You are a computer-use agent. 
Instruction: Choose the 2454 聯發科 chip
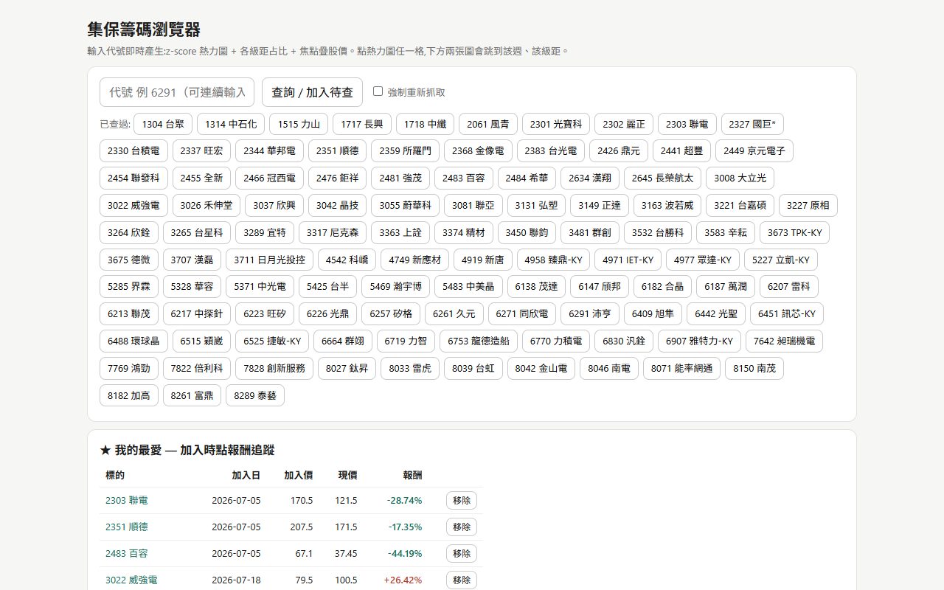click(x=133, y=178)
